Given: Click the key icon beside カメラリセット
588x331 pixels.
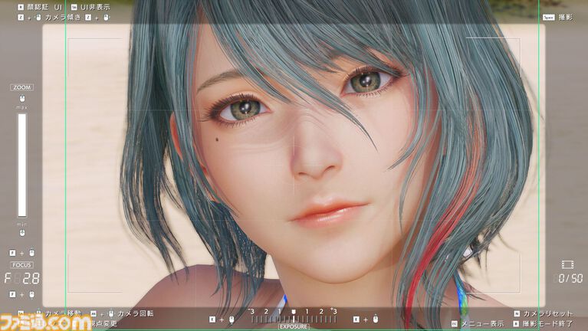Looking at the screenshot, I should (x=517, y=313).
